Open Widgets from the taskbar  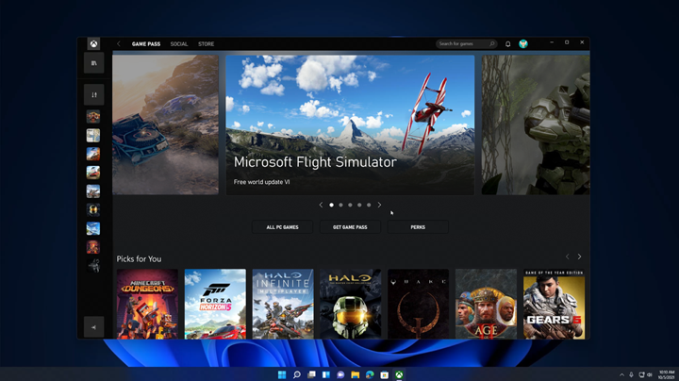click(326, 374)
